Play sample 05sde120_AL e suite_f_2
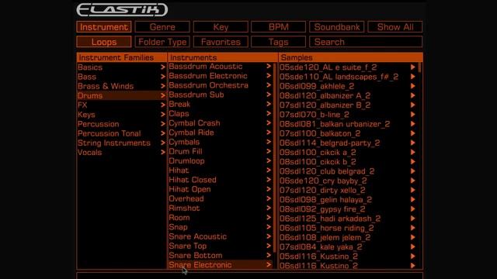Viewport: 497px width, 279px height. 412,67
